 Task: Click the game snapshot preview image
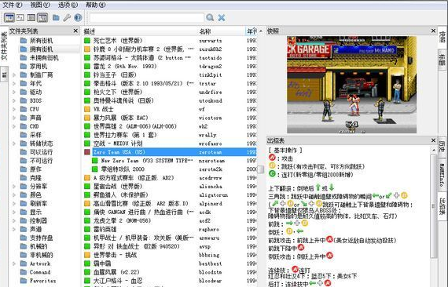point(351,85)
